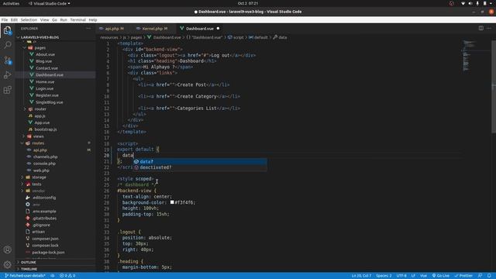This screenshot has height=279, width=496.
Task: Open the Accounts icon in activity bar
Action: point(7,250)
